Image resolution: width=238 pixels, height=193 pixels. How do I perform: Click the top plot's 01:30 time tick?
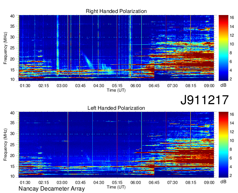pos(25,86)
